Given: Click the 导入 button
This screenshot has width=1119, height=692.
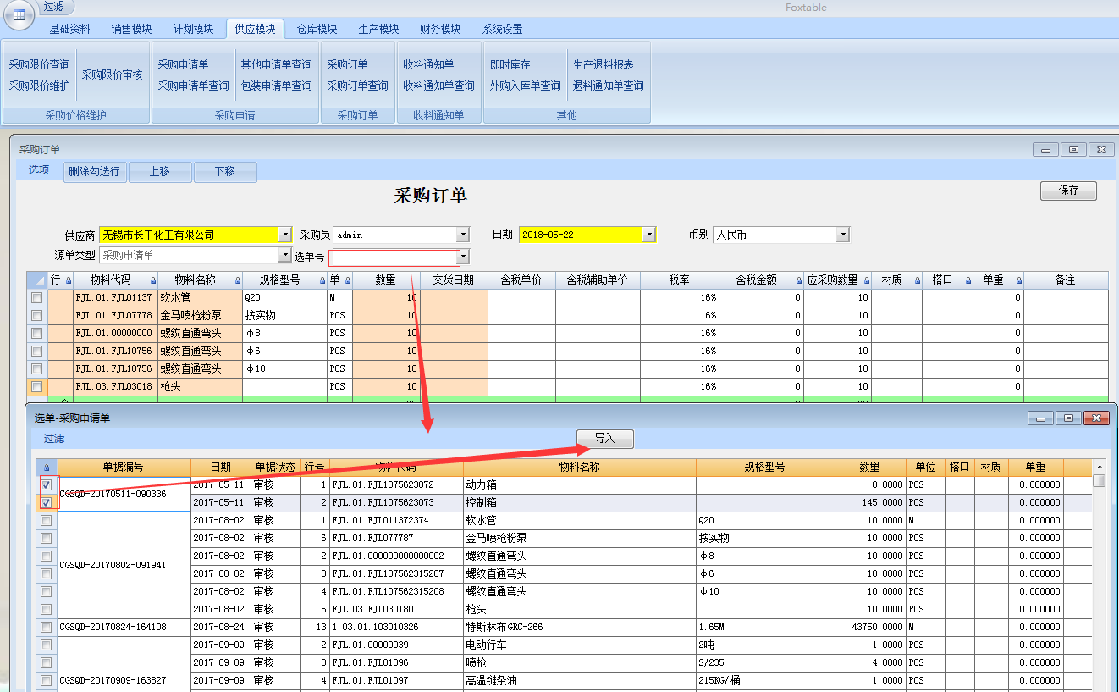Looking at the screenshot, I should pyautogui.click(x=604, y=439).
